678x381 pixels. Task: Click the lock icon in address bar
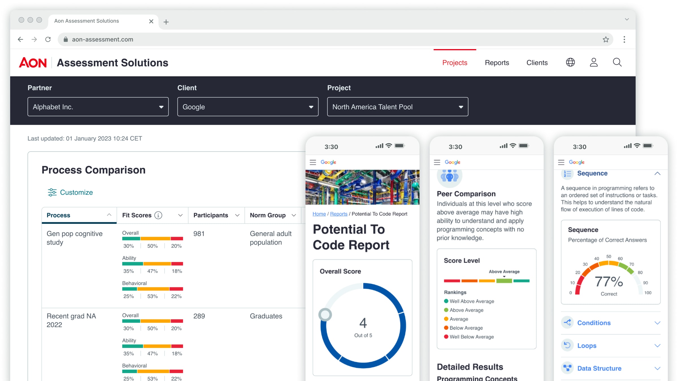(66, 40)
